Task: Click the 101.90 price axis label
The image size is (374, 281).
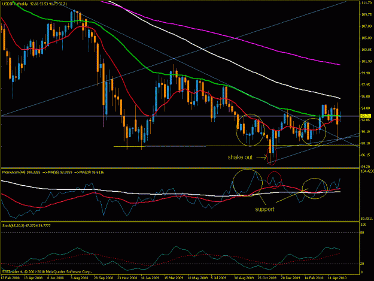Action: coord(366,61)
